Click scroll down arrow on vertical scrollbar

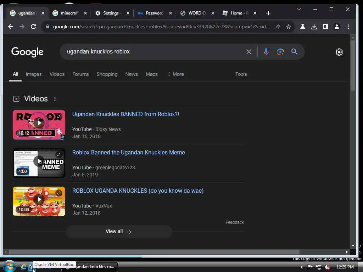point(353,246)
